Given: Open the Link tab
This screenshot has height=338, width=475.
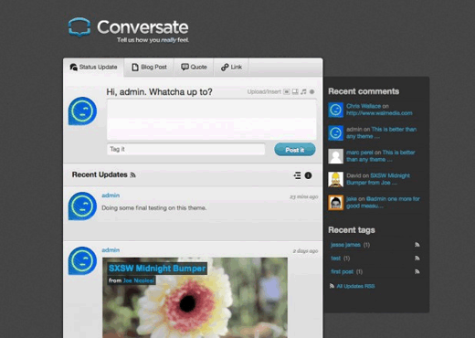Looking at the screenshot, I should [231, 67].
